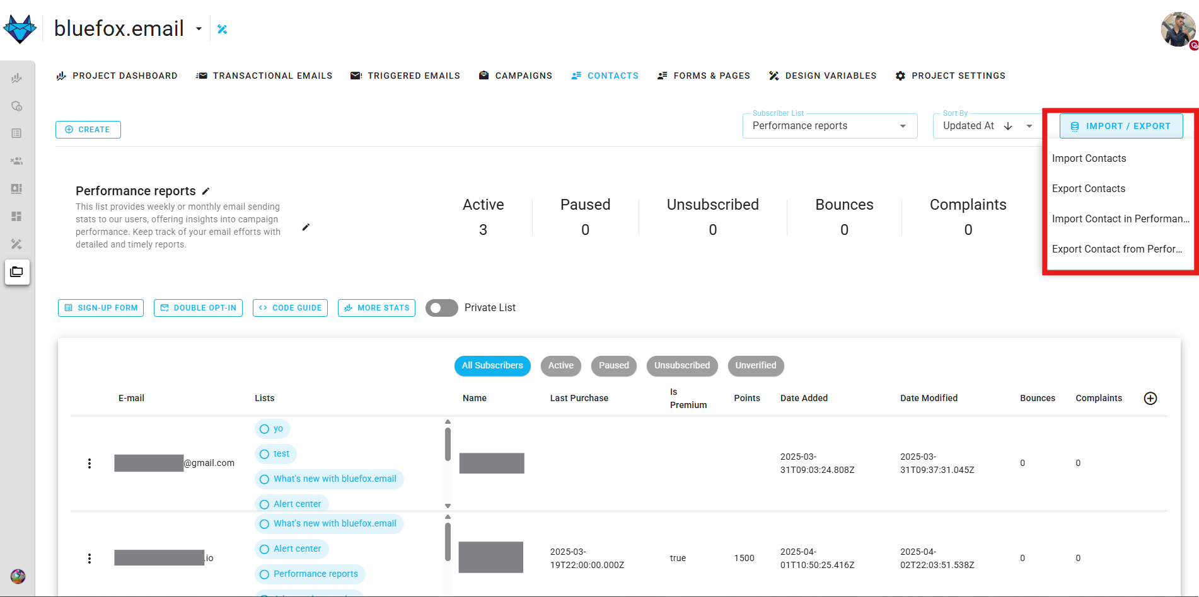This screenshot has height=597, width=1199.
Task: Choose Import Contacts menu item
Action: coord(1120,159)
